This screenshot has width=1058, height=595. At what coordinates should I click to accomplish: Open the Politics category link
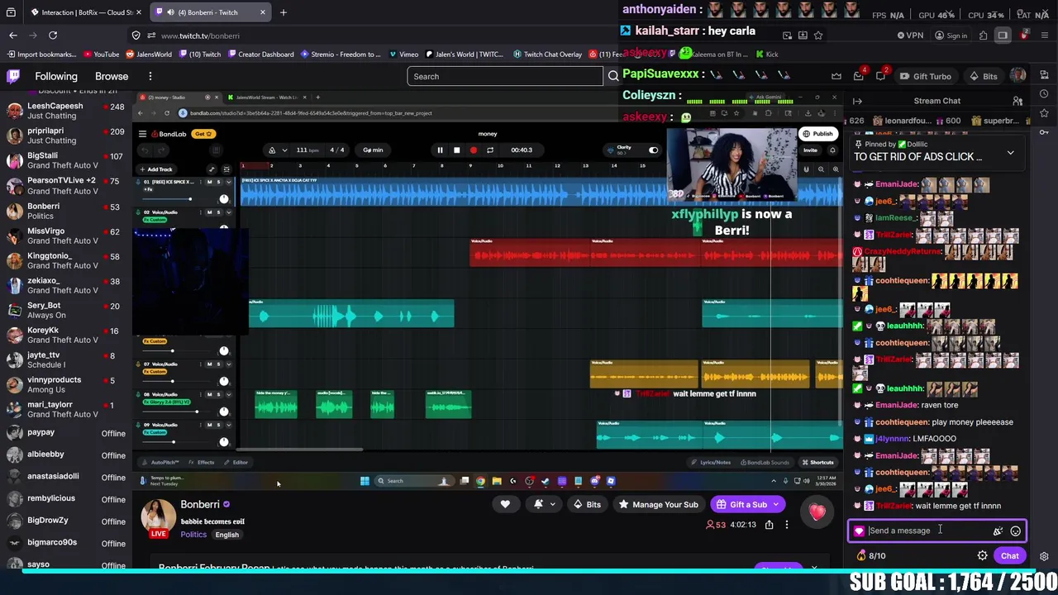(193, 535)
